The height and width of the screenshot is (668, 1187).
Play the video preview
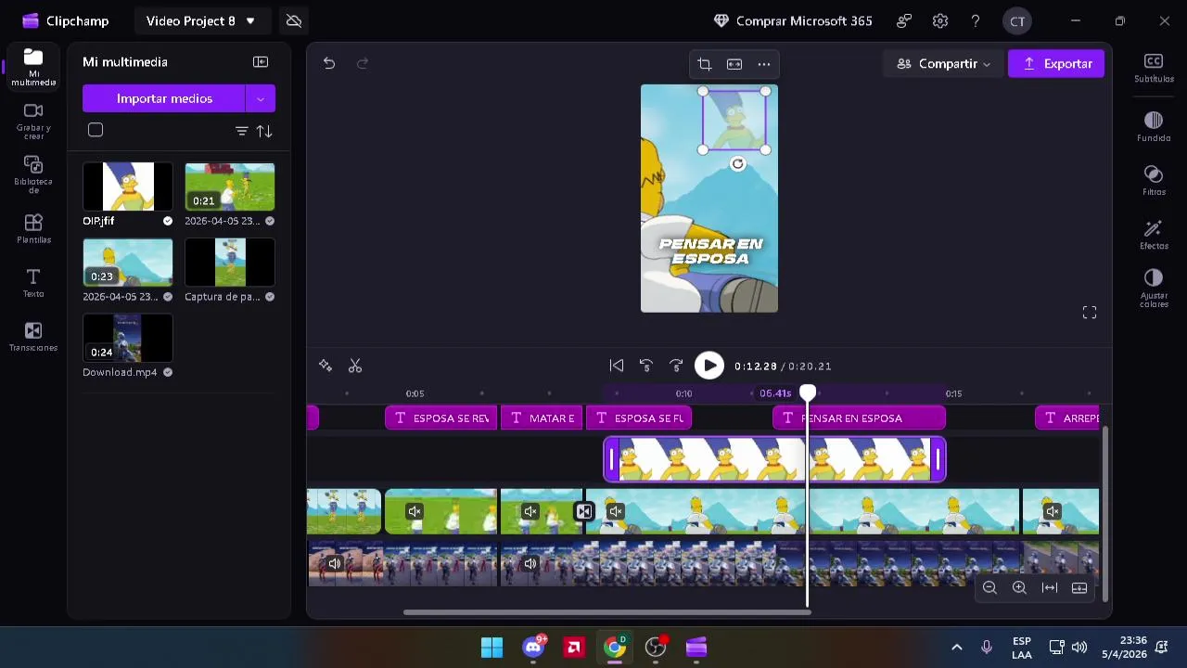709,366
